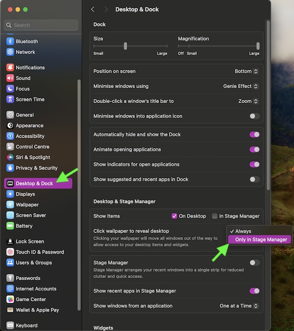Screen dimensions: 294x331
Task: Enable Minimise windows into application icon
Action: click(254, 116)
